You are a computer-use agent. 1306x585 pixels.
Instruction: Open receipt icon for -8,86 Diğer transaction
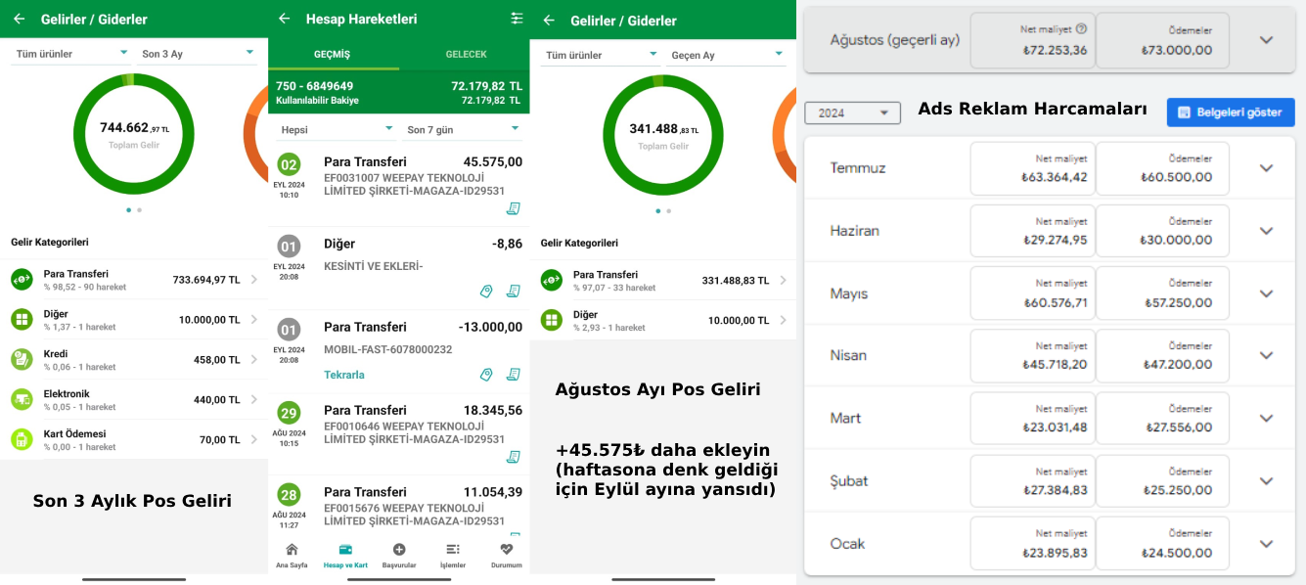click(x=513, y=292)
